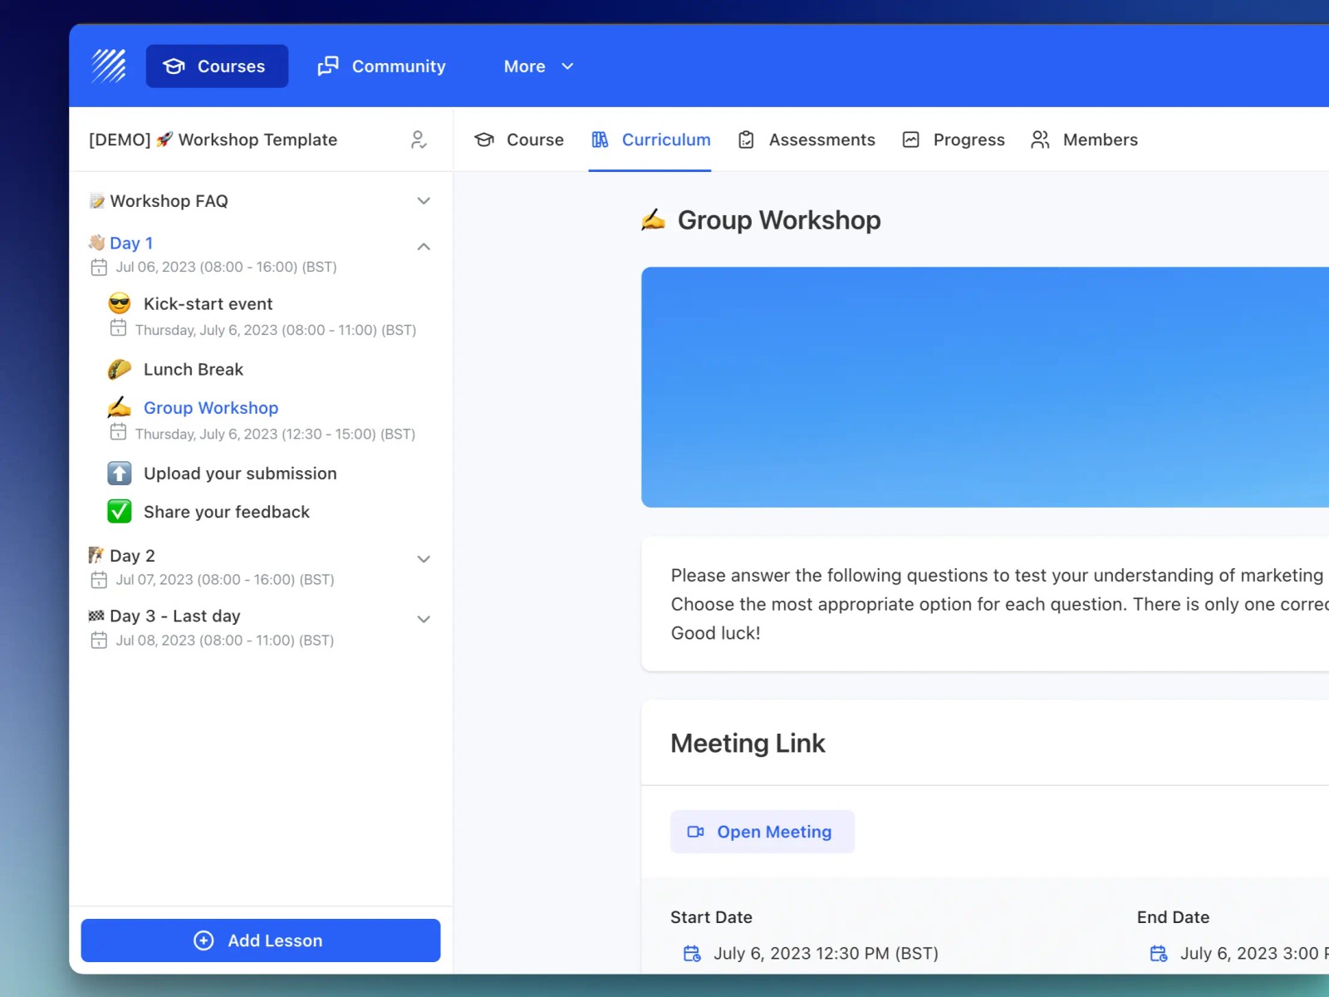Click the calendar-clock icon under End Date
Screen dimensions: 1329x997
tap(1159, 954)
